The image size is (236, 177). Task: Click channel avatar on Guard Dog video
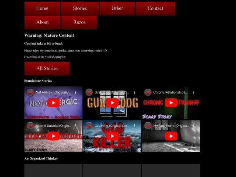pyautogui.click(x=89, y=92)
